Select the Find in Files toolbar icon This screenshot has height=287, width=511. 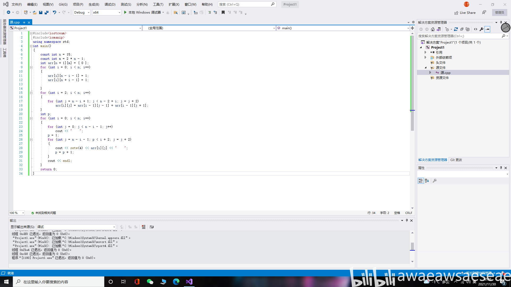(176, 12)
